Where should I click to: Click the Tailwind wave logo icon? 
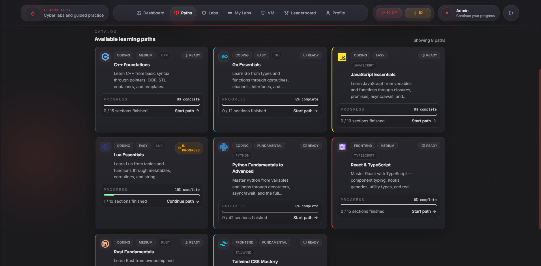[224, 244]
